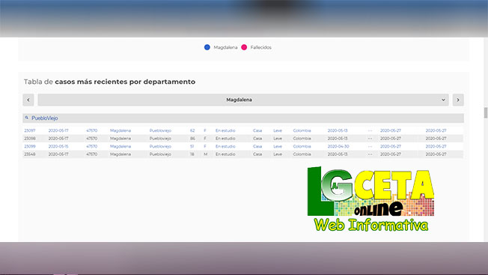The image size is (488, 275).
Task: Open case ID 23099 link
Action: click(x=30, y=146)
